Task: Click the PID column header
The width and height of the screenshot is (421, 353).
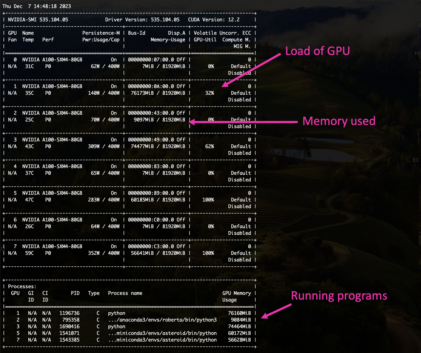Action: (75, 293)
